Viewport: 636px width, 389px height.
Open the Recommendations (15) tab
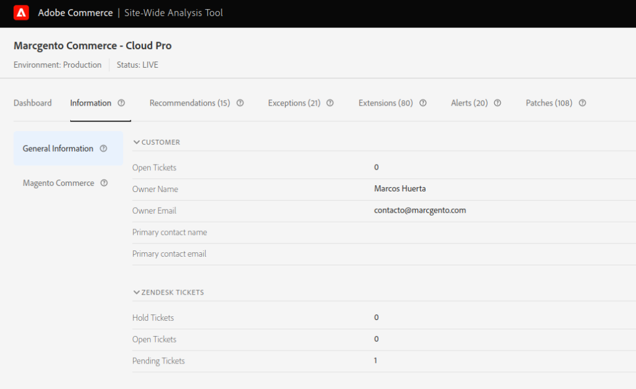tap(190, 103)
